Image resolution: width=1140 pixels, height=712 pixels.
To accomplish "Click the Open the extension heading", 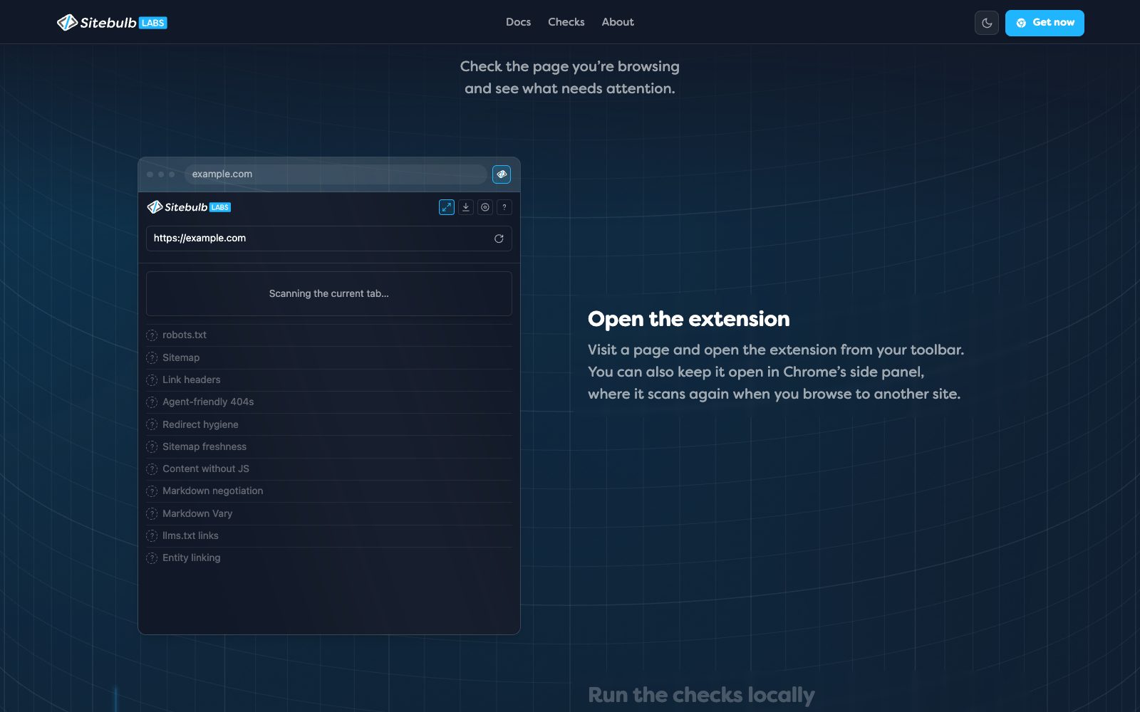I will pos(689,319).
